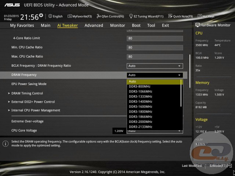Click memory frequency 1333 MHz value
Viewport: 235px width, 176px height.
point(202,95)
